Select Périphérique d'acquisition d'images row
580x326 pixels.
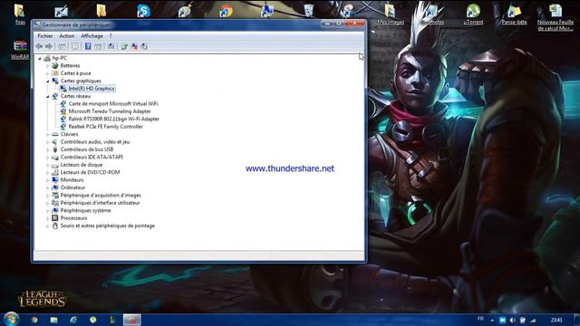(x=101, y=196)
